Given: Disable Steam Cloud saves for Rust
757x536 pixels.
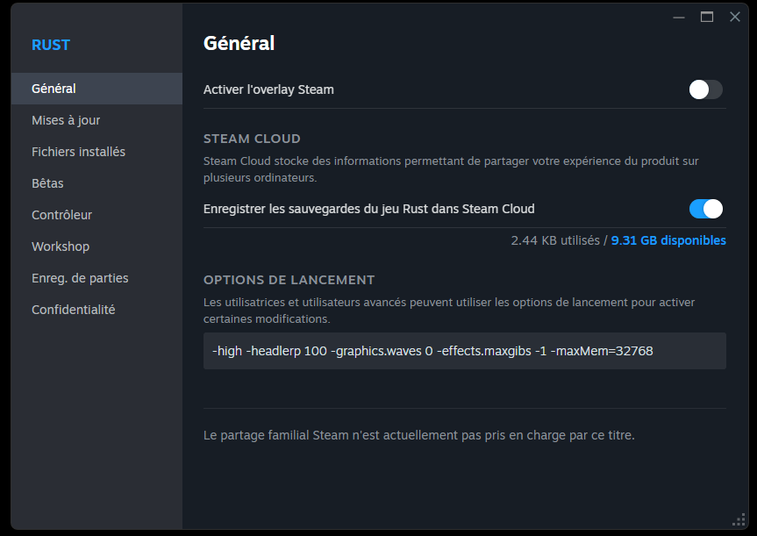Looking at the screenshot, I should (705, 209).
